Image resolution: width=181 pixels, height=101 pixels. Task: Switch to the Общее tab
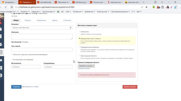coord(16,20)
